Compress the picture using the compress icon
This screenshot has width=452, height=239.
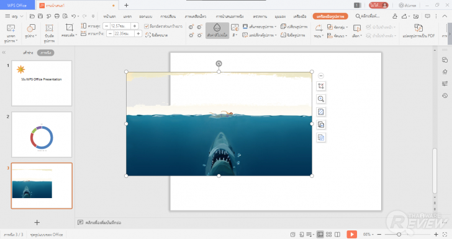(x=49, y=33)
